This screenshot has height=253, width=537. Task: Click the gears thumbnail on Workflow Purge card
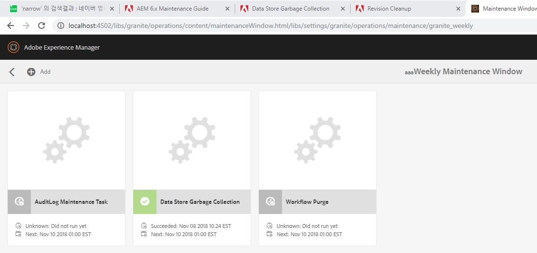pyautogui.click(x=318, y=140)
